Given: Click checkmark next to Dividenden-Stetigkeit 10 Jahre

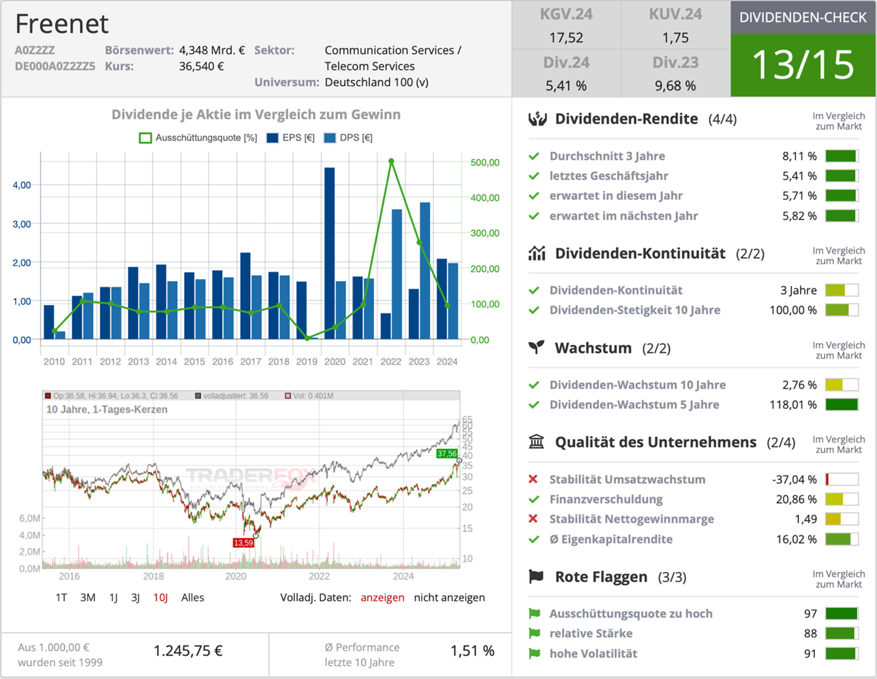Looking at the screenshot, I should (534, 310).
